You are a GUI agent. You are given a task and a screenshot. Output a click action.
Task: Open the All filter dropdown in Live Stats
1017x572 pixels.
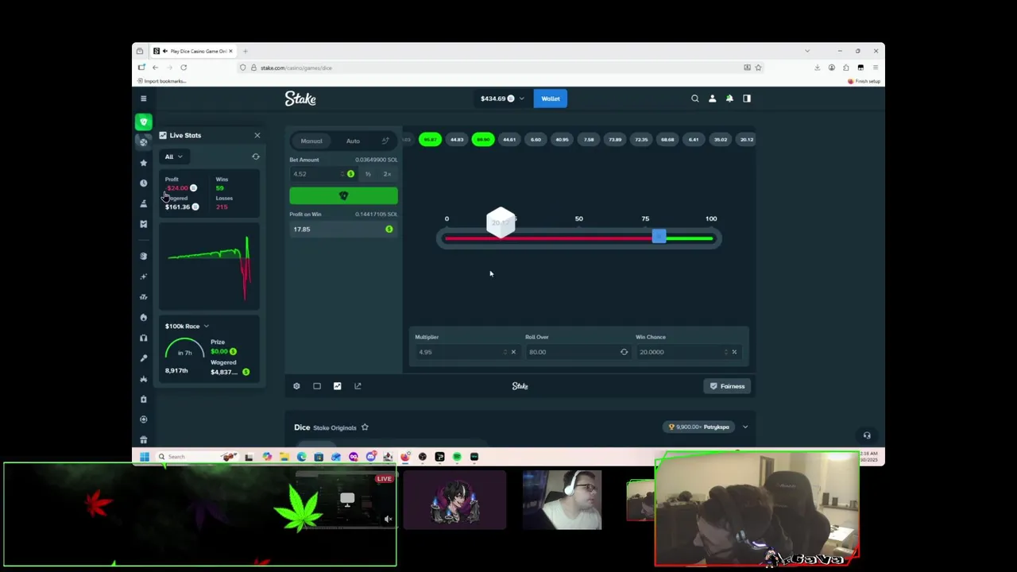pos(173,157)
